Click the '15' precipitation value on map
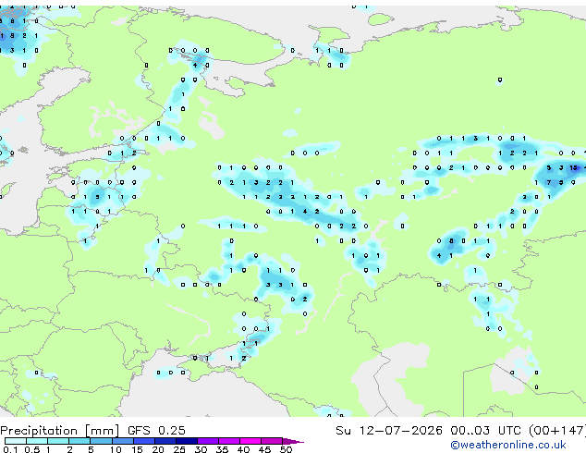586x453 pixels. 574,168
